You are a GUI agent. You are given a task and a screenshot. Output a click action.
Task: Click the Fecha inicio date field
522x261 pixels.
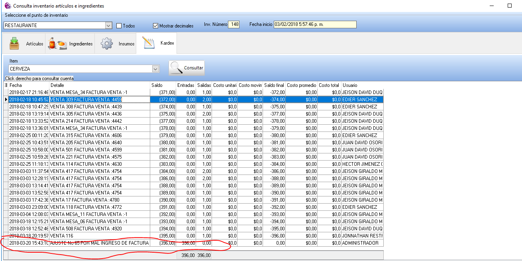[315, 25]
